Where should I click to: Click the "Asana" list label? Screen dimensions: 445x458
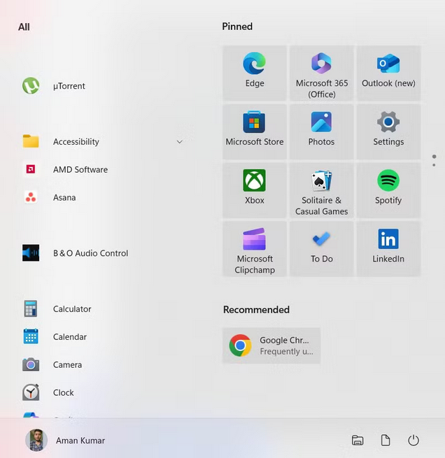click(64, 197)
